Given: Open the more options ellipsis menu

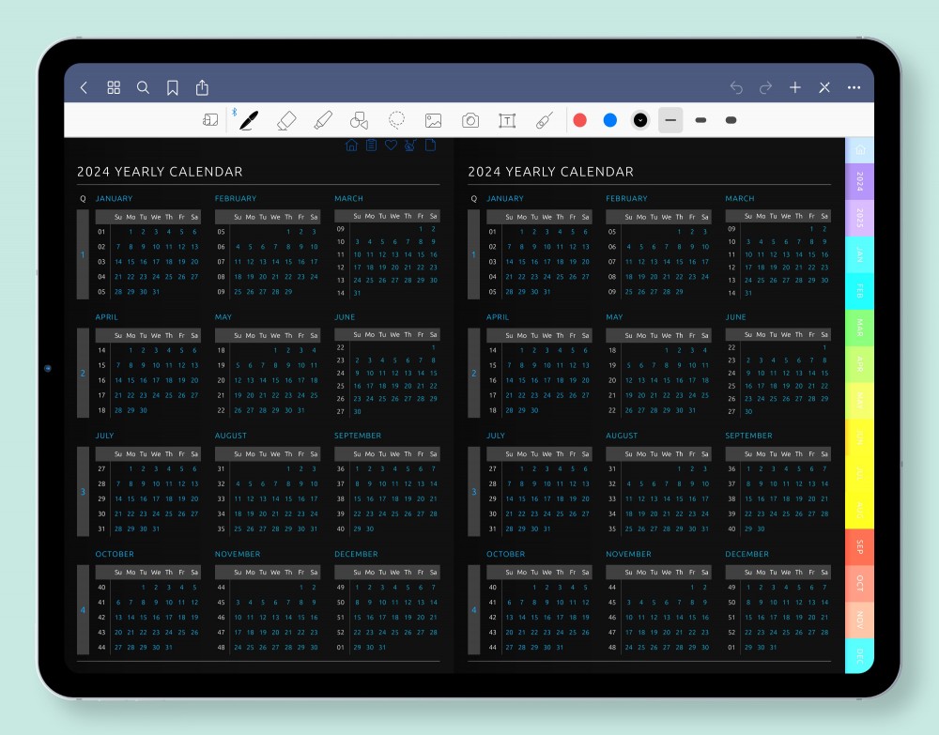Looking at the screenshot, I should (x=854, y=88).
